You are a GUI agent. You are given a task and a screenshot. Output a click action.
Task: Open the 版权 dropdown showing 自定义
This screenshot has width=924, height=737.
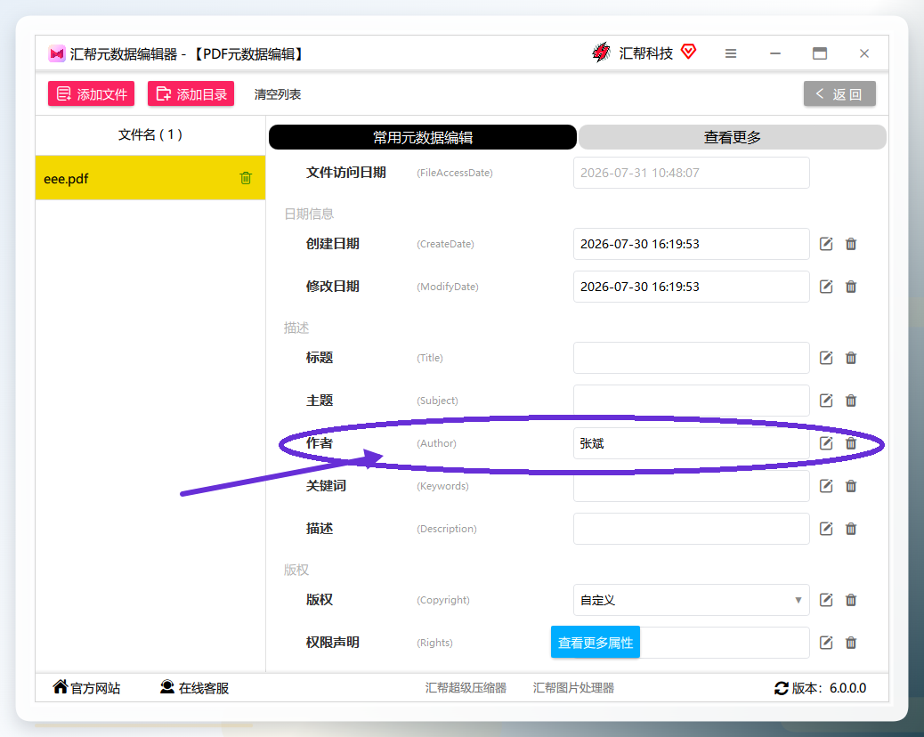coord(692,600)
